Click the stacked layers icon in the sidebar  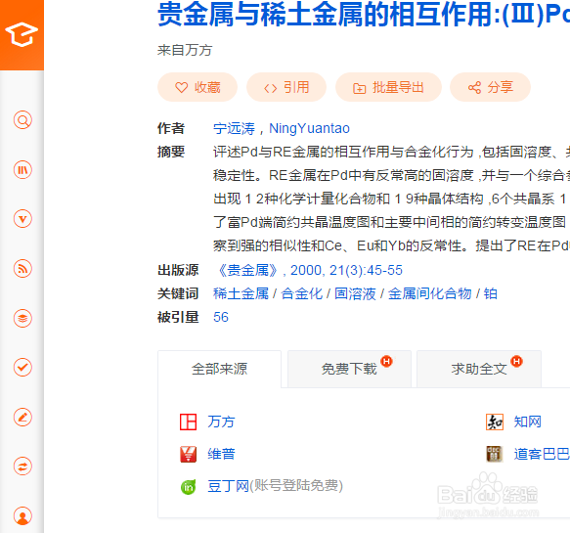(22, 319)
